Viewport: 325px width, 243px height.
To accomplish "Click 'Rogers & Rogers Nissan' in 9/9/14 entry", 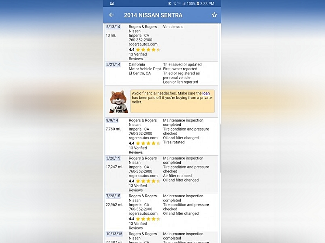I will [143, 122].
